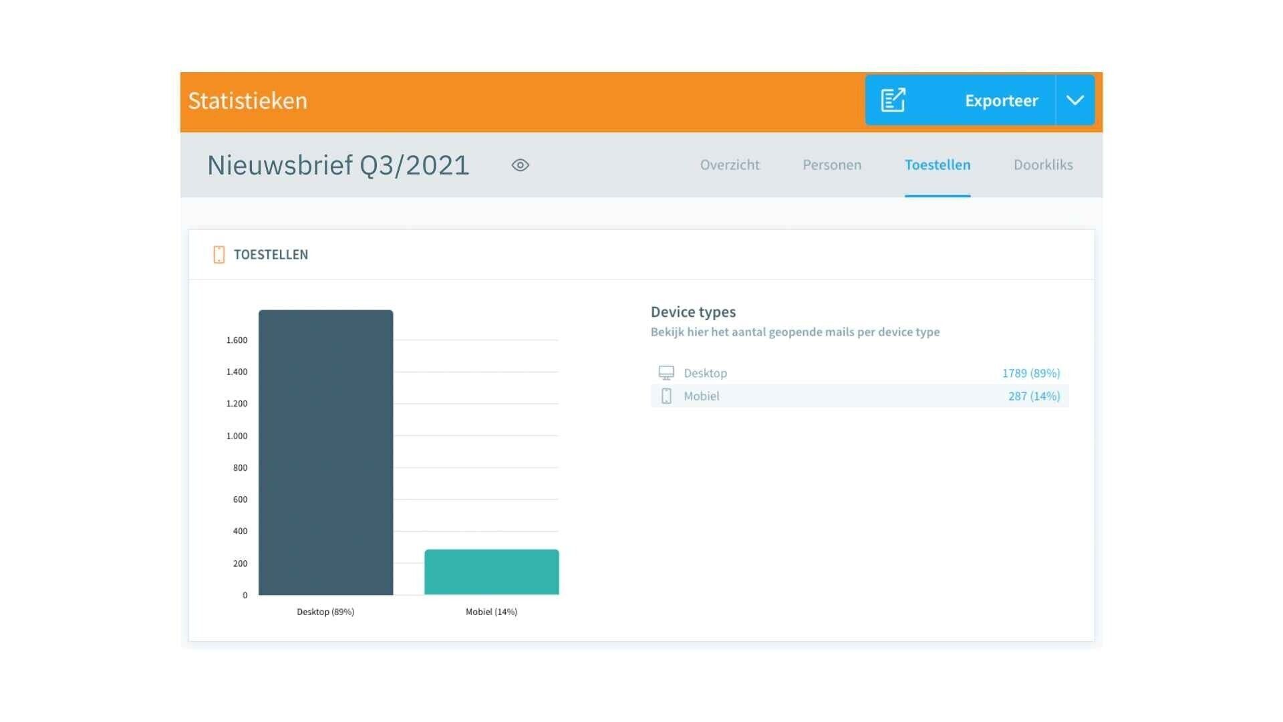
Task: Expand the Exporteer dropdown arrow
Action: (x=1075, y=100)
